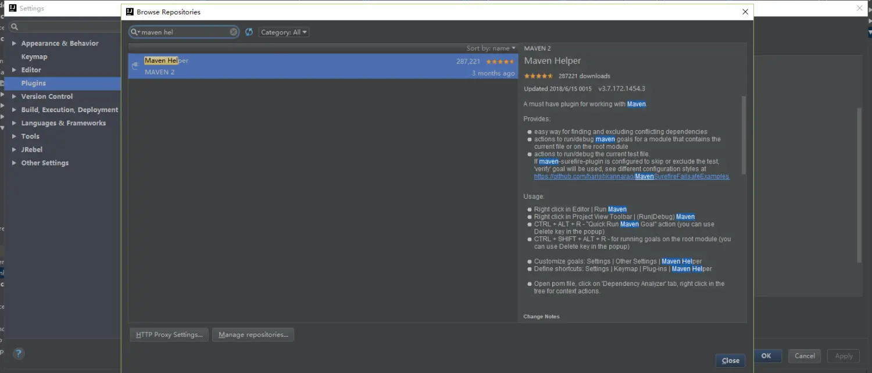Click the IntelliJ logo in Settings title bar

click(x=13, y=8)
